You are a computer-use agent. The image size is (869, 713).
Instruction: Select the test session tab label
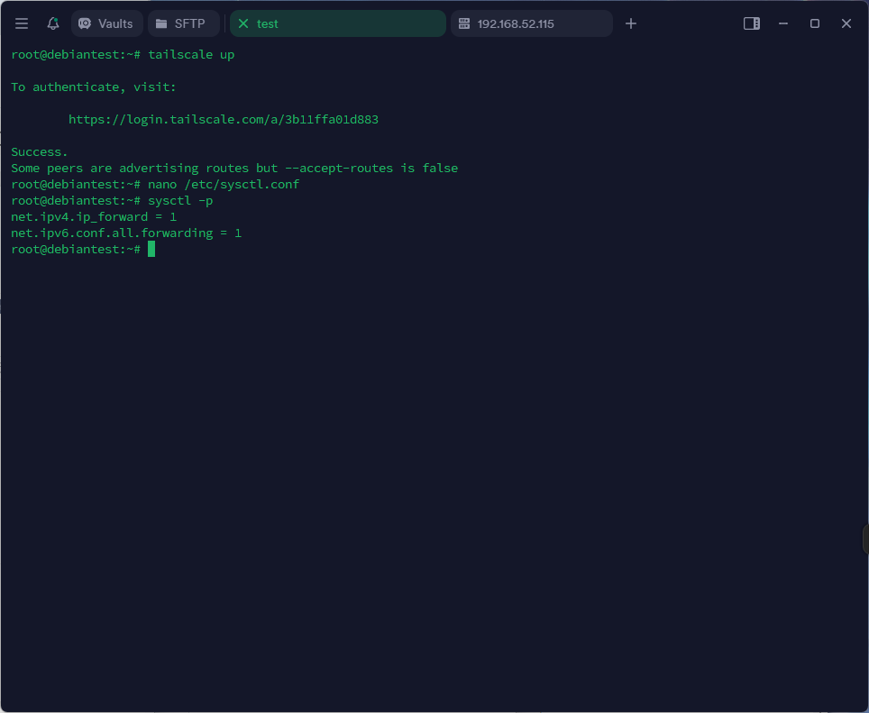click(x=268, y=23)
